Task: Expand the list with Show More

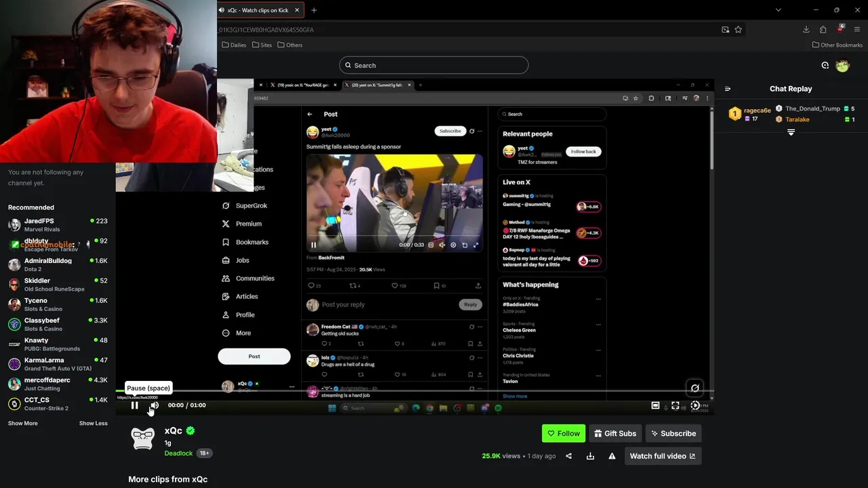Action: [x=22, y=423]
